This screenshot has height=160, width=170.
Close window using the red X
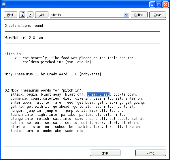click(165, 5)
